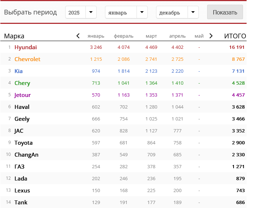
Task: Click Chevrolet April value 2 725
Action: pos(177,59)
